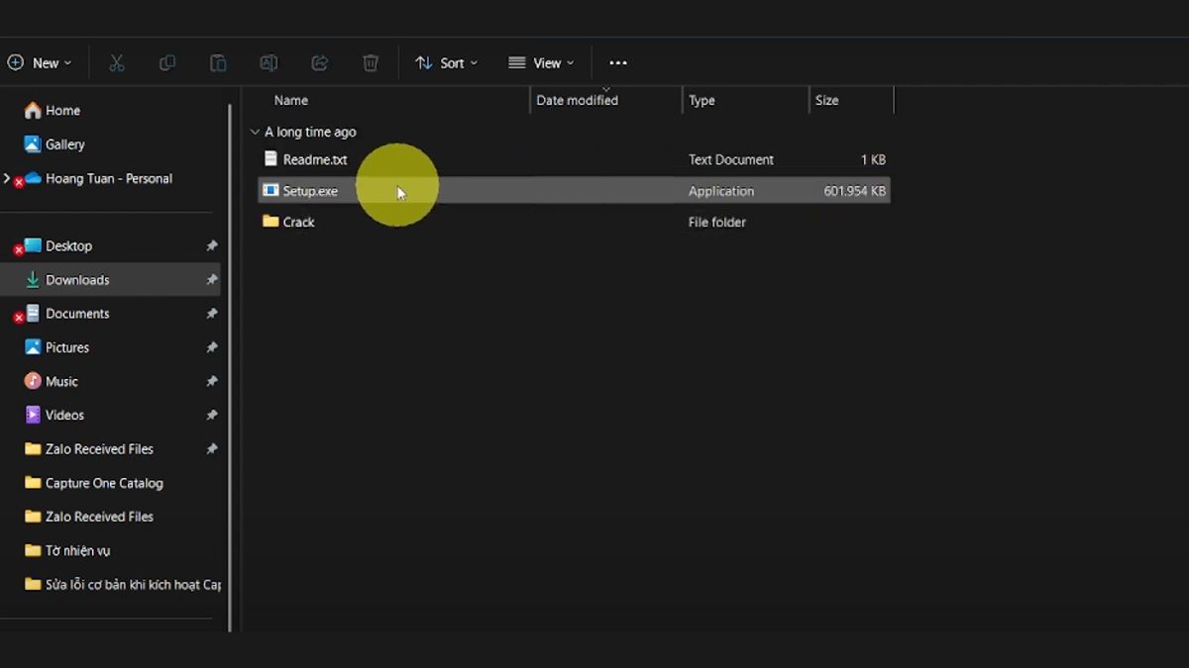Viewport: 1189px width, 668px height.
Task: Unpin Music using its pin icon
Action: click(x=211, y=381)
